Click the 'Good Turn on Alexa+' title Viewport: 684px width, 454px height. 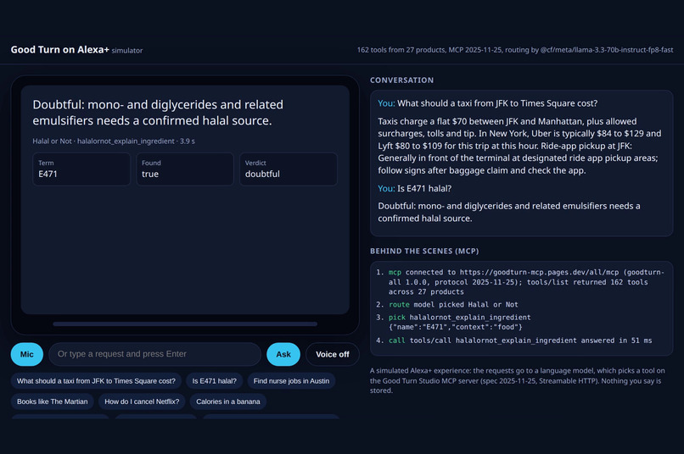click(x=59, y=50)
